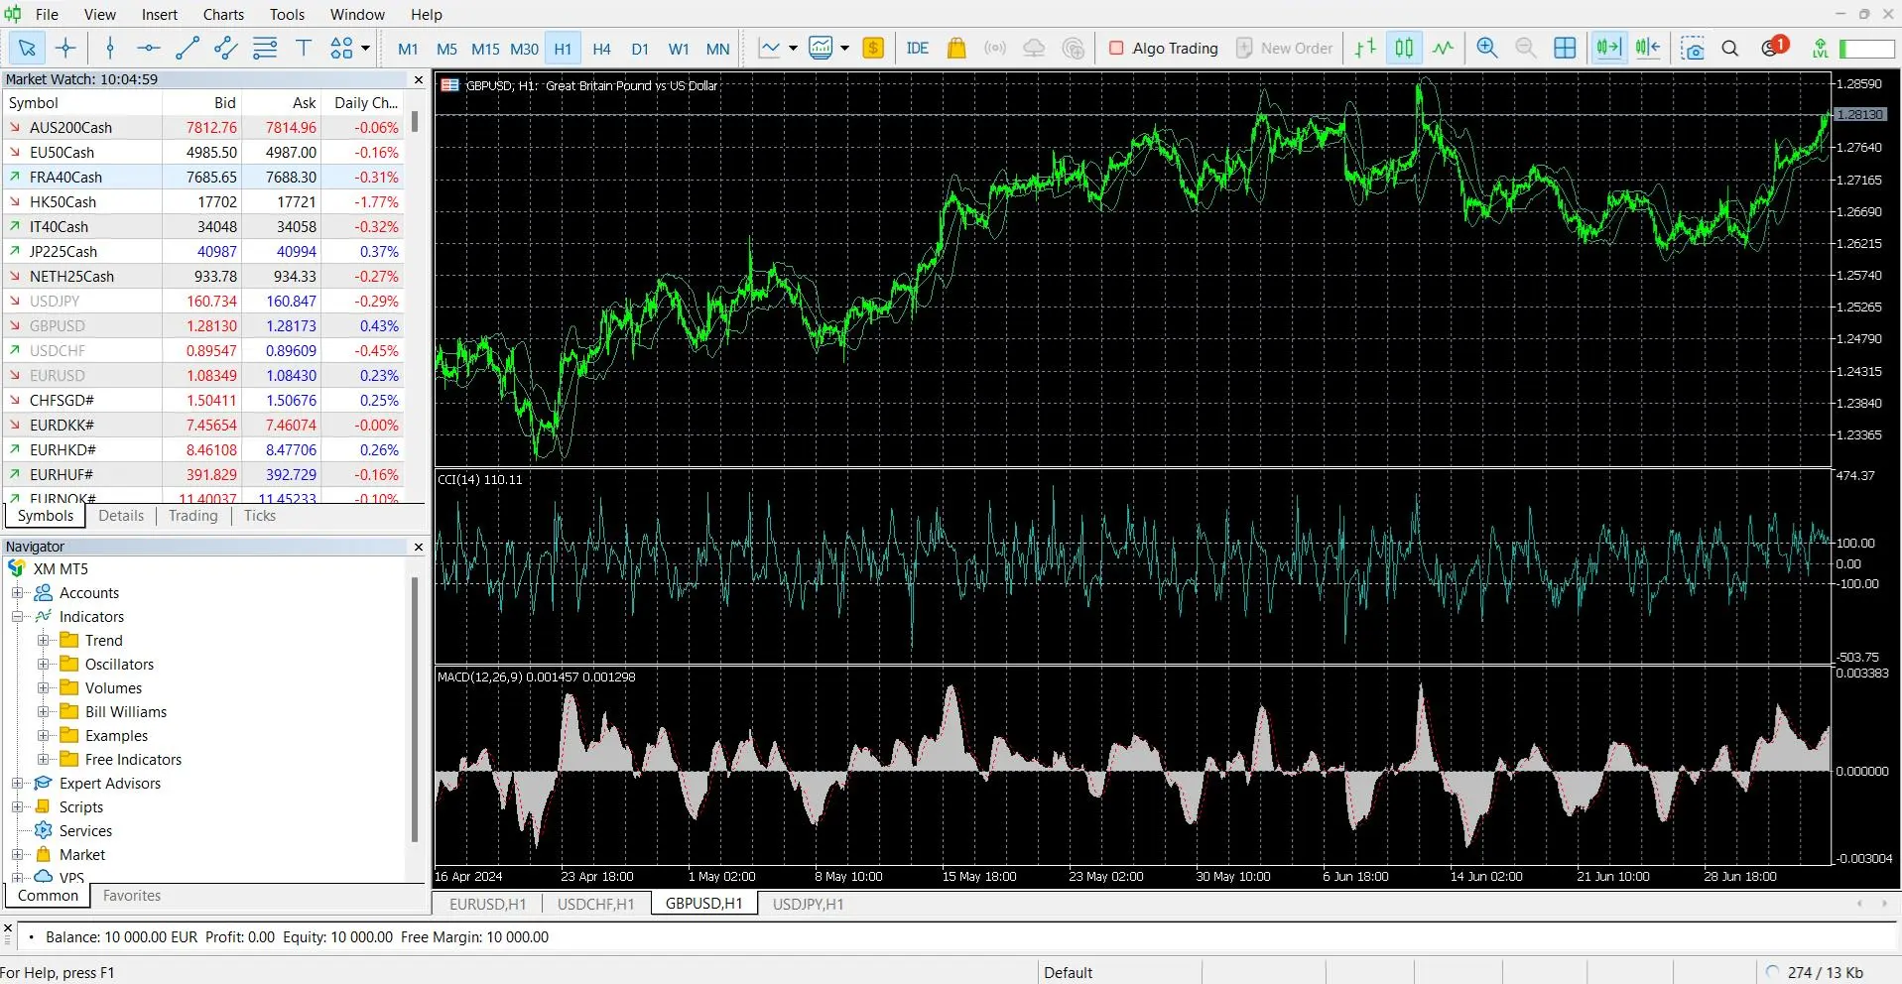
Task: Select the equidistant channel tool
Action: (x=226, y=48)
